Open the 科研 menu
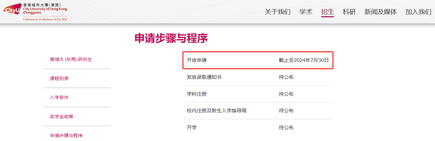The image size is (435, 141). tap(349, 12)
